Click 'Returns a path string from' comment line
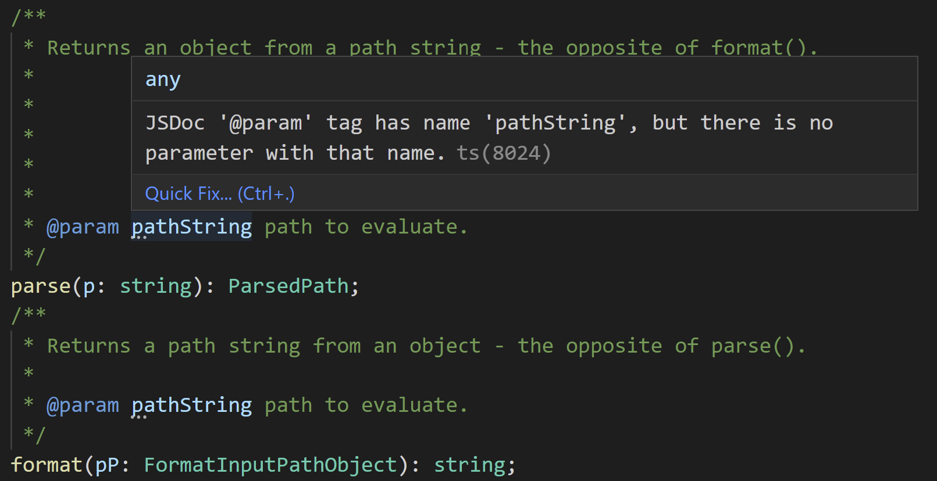 426,346
